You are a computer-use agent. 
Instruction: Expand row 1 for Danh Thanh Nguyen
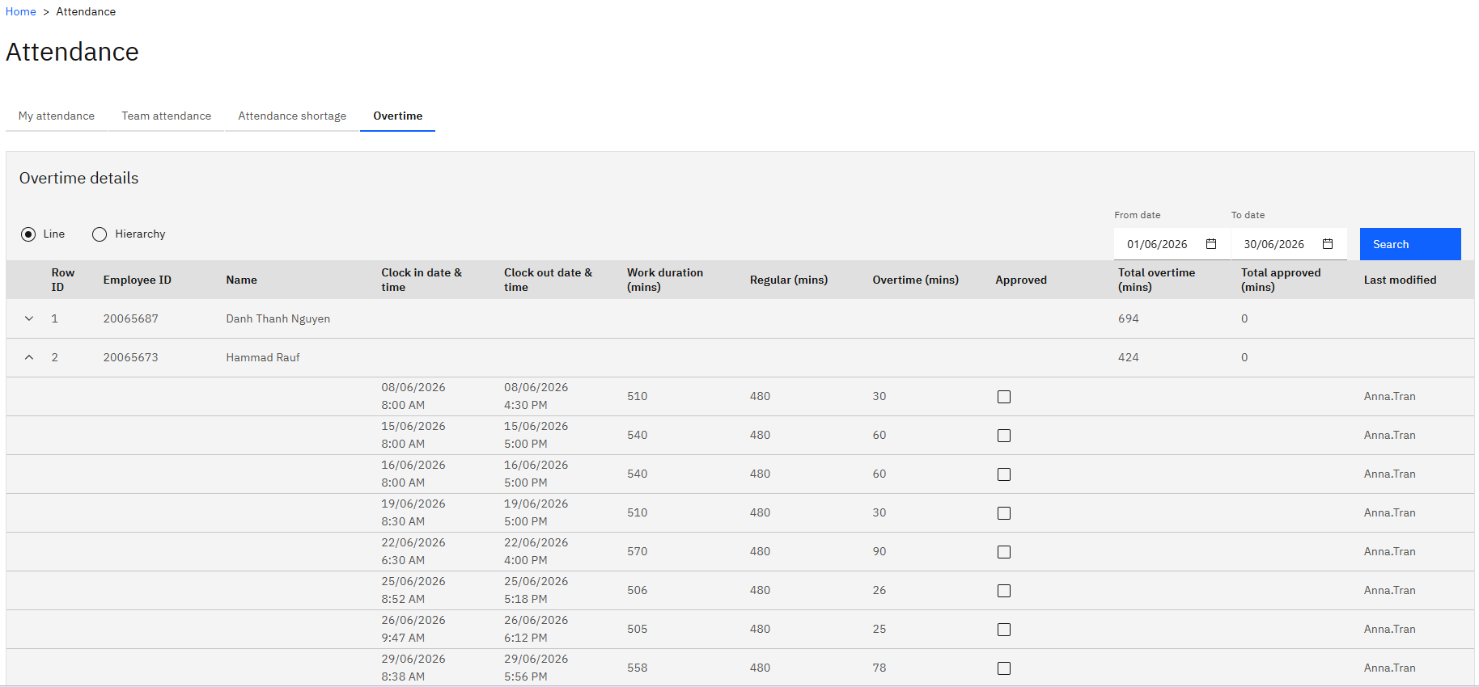29,318
